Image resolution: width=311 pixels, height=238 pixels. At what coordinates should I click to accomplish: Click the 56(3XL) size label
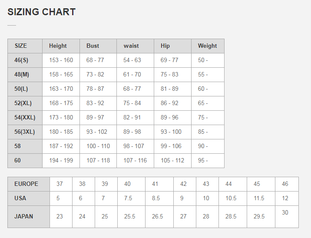(25, 132)
